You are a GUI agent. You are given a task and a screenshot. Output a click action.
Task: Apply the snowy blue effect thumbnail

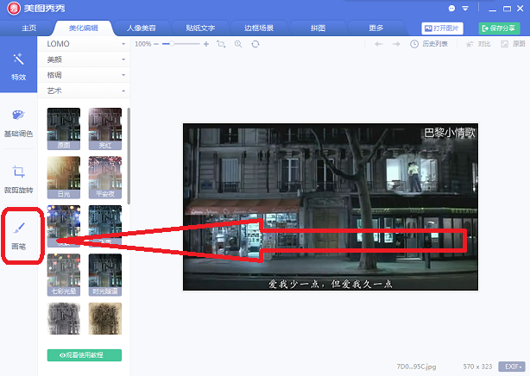105,226
